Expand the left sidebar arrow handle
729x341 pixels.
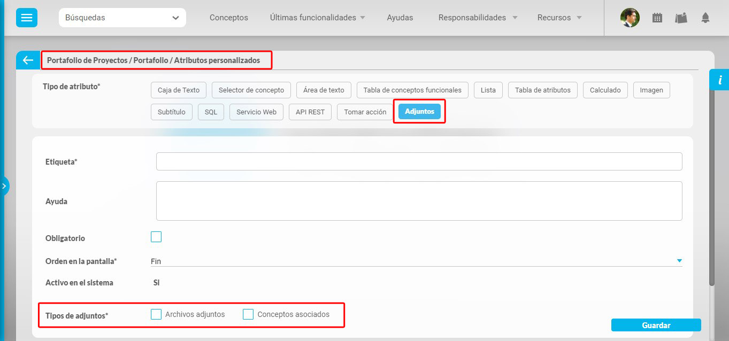pos(4,186)
